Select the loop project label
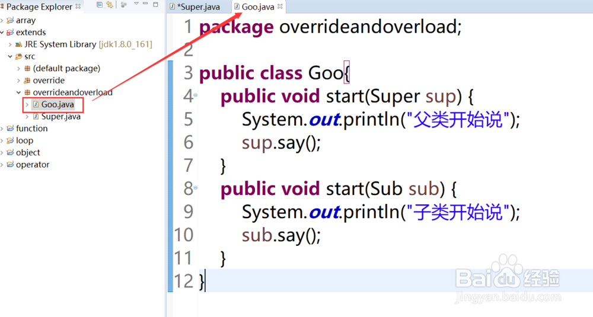The image size is (593, 317). tap(24, 140)
